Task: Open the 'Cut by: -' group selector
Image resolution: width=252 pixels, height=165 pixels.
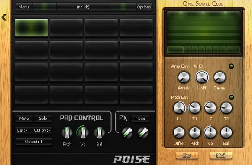Action: (42, 130)
